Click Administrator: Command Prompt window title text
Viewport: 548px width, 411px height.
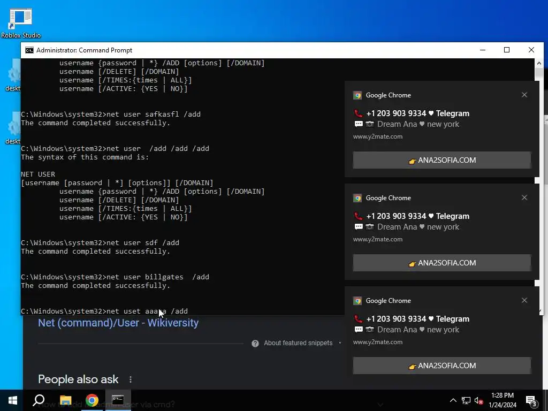click(x=84, y=50)
